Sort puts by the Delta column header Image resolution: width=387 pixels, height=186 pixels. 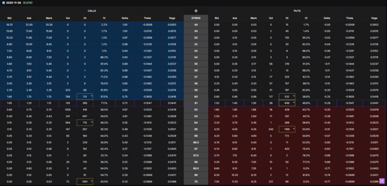click(x=325, y=18)
